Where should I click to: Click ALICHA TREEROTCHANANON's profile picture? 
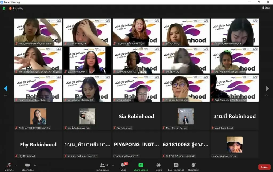[x=38, y=116]
